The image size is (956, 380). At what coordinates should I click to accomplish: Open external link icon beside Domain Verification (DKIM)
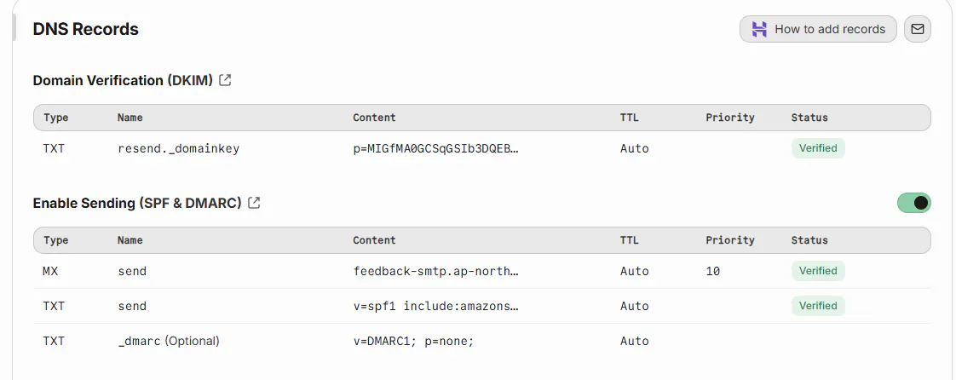225,80
